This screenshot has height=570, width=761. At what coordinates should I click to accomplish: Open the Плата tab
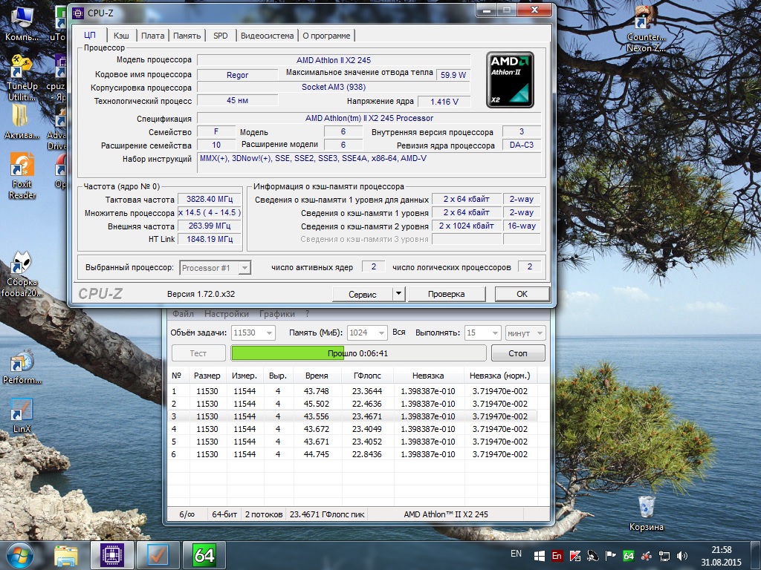coord(152,36)
